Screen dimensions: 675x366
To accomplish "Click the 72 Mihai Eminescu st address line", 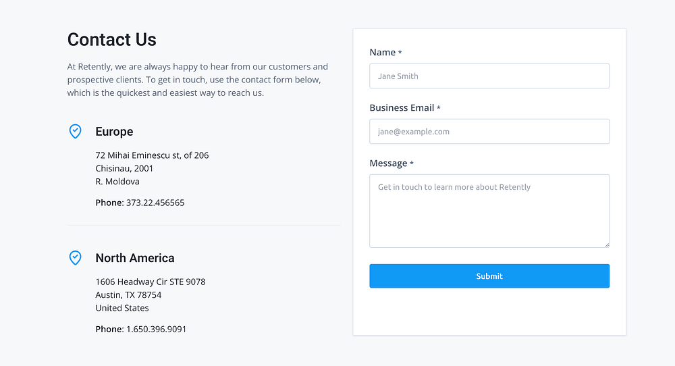I will (x=152, y=155).
